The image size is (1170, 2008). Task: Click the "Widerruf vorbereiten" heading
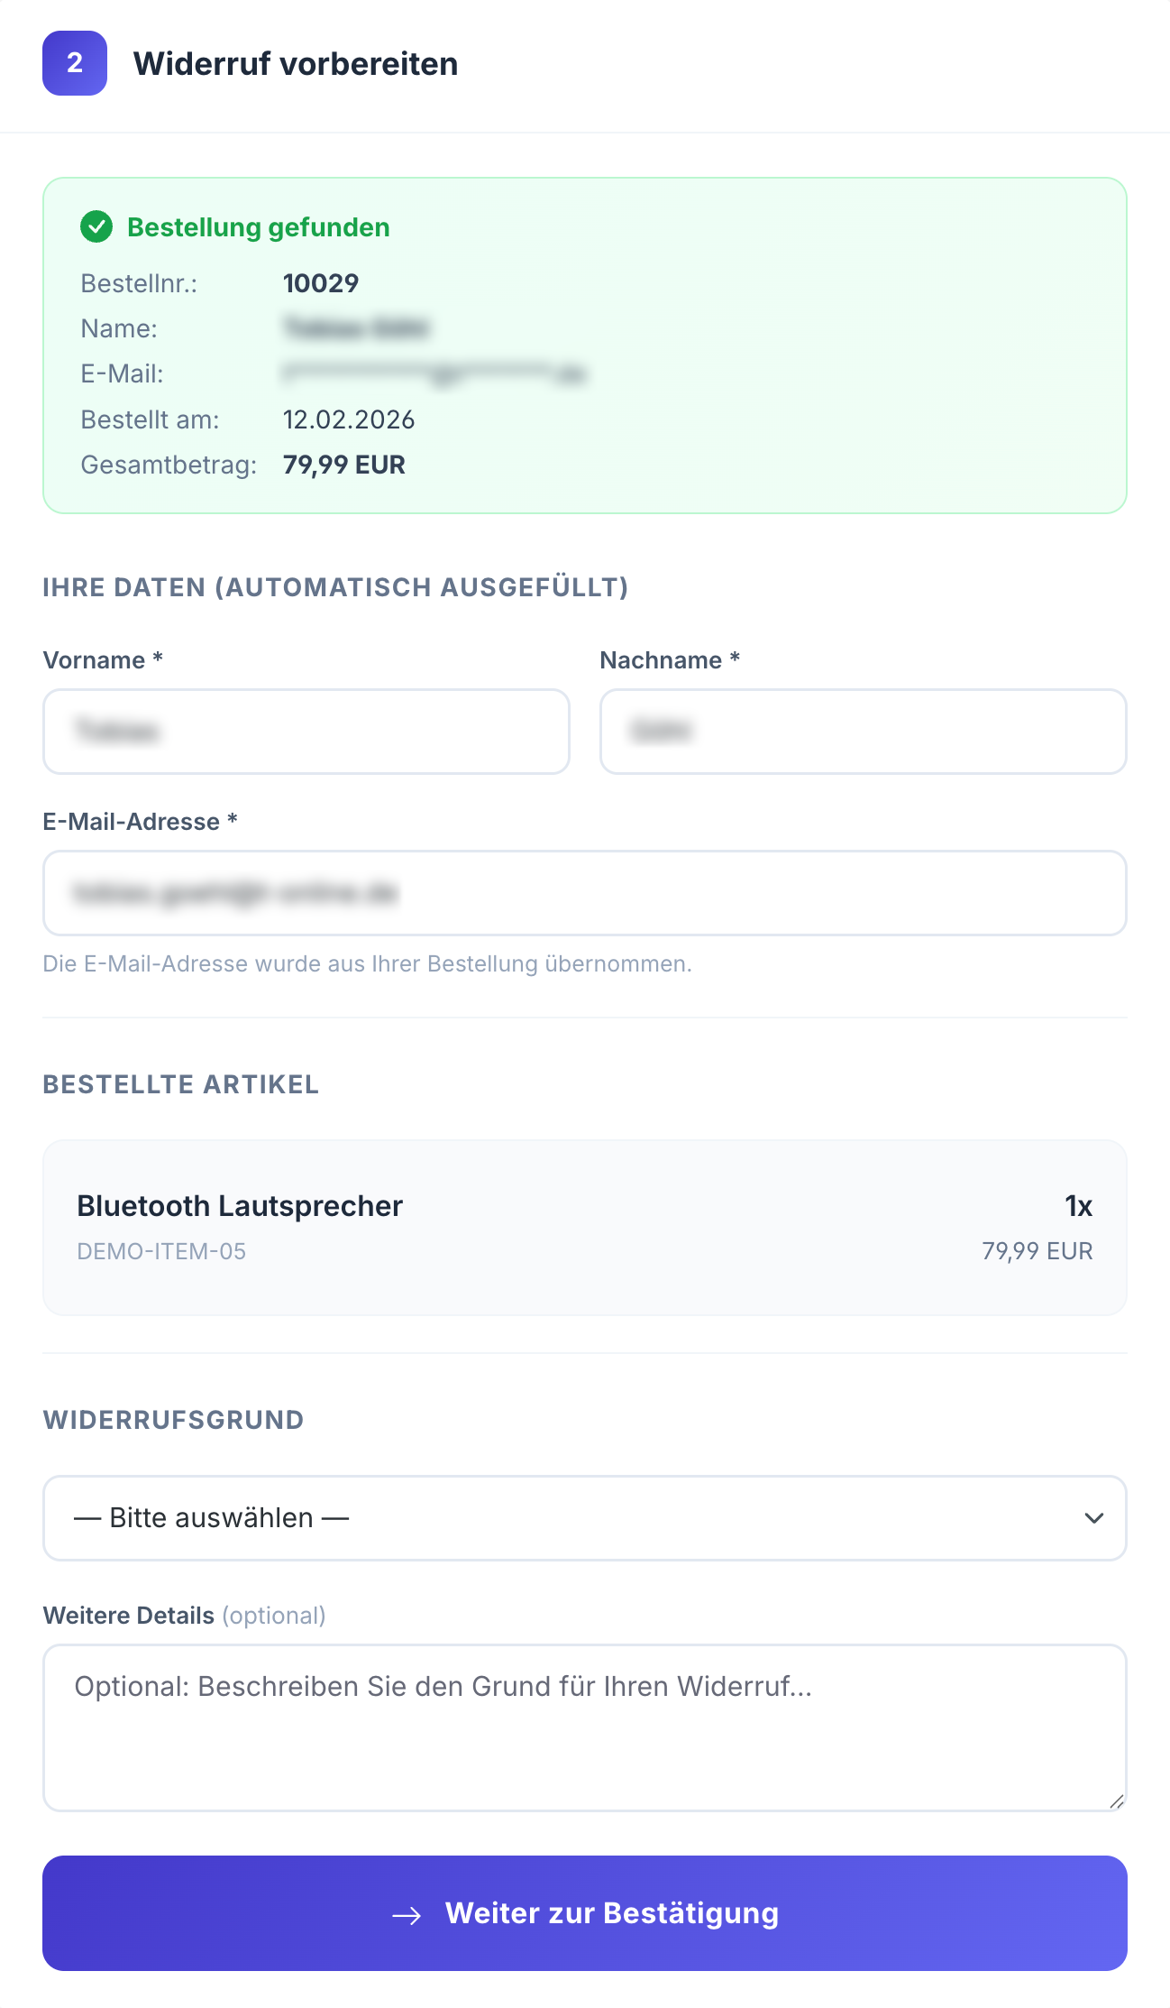point(296,64)
